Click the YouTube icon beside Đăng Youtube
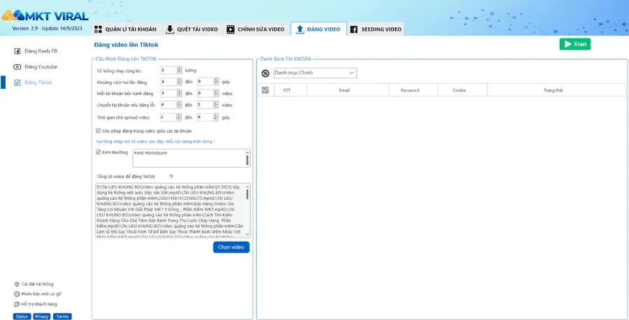This screenshot has width=629, height=320. 17,66
